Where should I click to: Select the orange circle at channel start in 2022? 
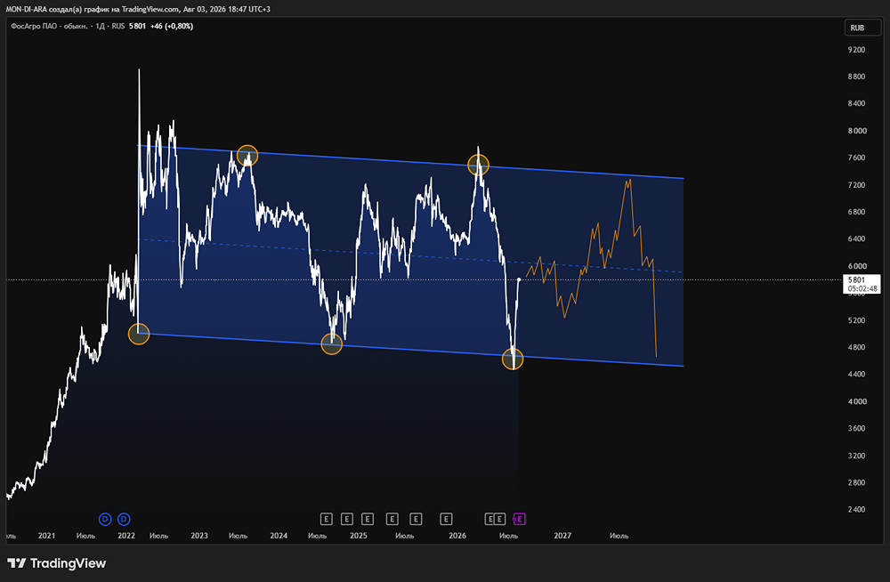139,334
